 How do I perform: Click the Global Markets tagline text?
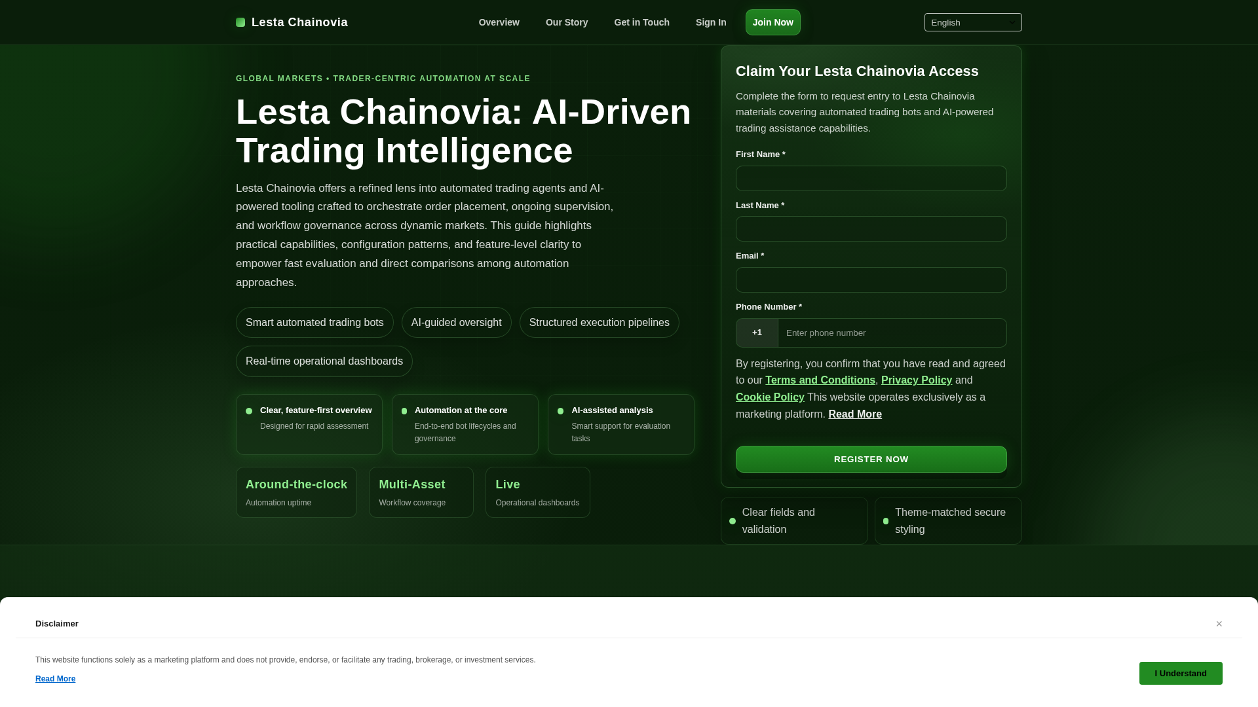click(x=383, y=79)
